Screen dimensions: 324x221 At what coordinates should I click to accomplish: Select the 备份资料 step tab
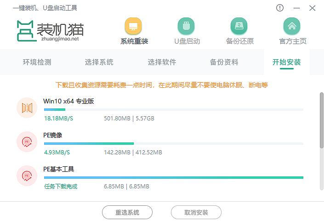coord(224,62)
